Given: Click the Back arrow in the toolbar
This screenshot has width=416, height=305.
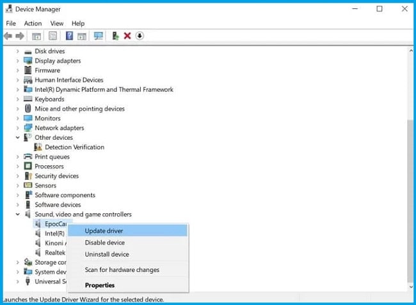Looking at the screenshot, I should (8, 36).
